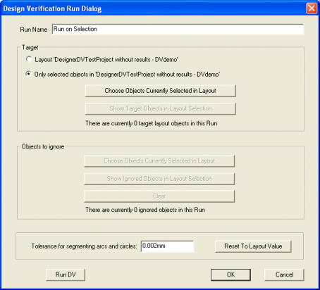Image resolution: width=320 pixels, height=290 pixels.
Task: Click the Run Name label
Action: click(34, 30)
